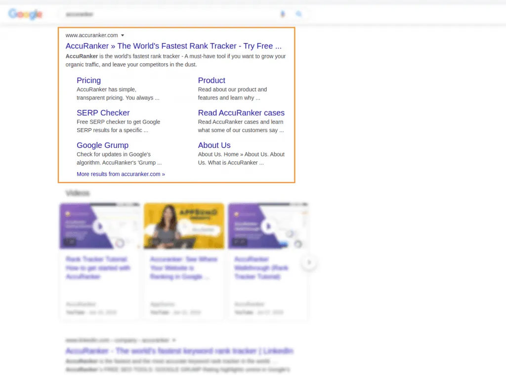Click the magnifying glass search icon

[299, 14]
